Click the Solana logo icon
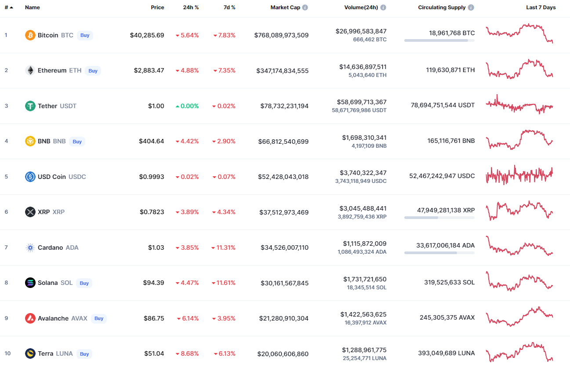 tap(30, 283)
